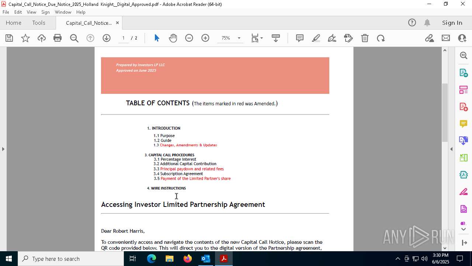Open the stamp tool
472x266 pixels.
pos(348,38)
